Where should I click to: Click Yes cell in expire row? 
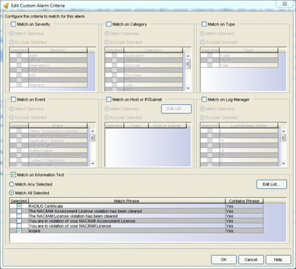244,231
